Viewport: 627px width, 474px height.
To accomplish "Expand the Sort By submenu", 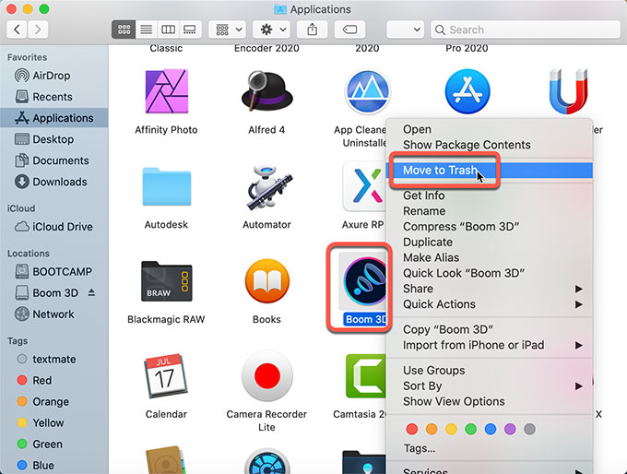I will [x=491, y=386].
